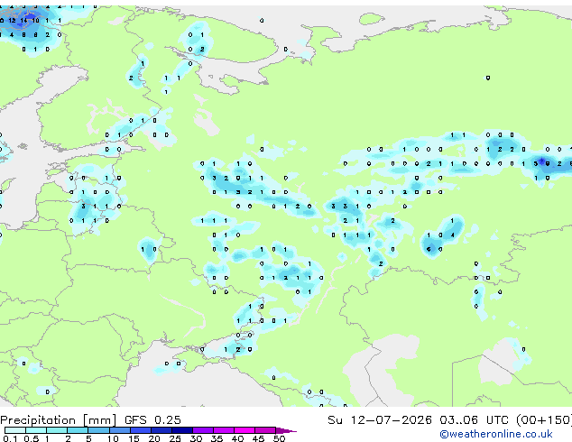Click the legend swatch between 35 and 40
Viewport: 572px width, 442px height.
(224, 430)
